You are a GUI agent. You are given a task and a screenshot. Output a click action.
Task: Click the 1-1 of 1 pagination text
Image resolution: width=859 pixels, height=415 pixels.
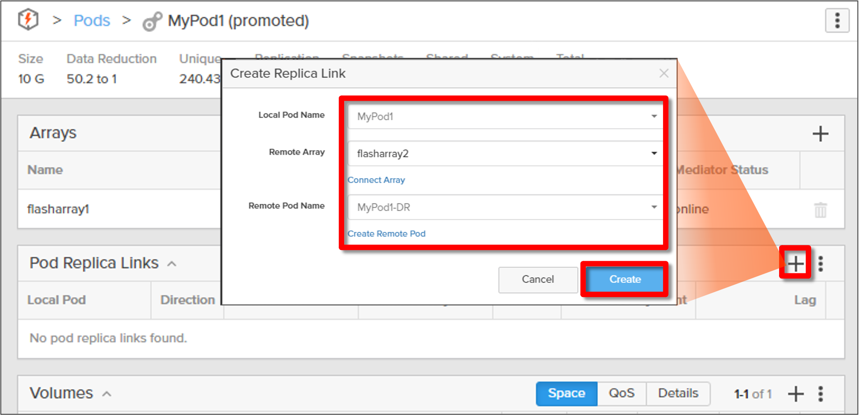tap(753, 394)
